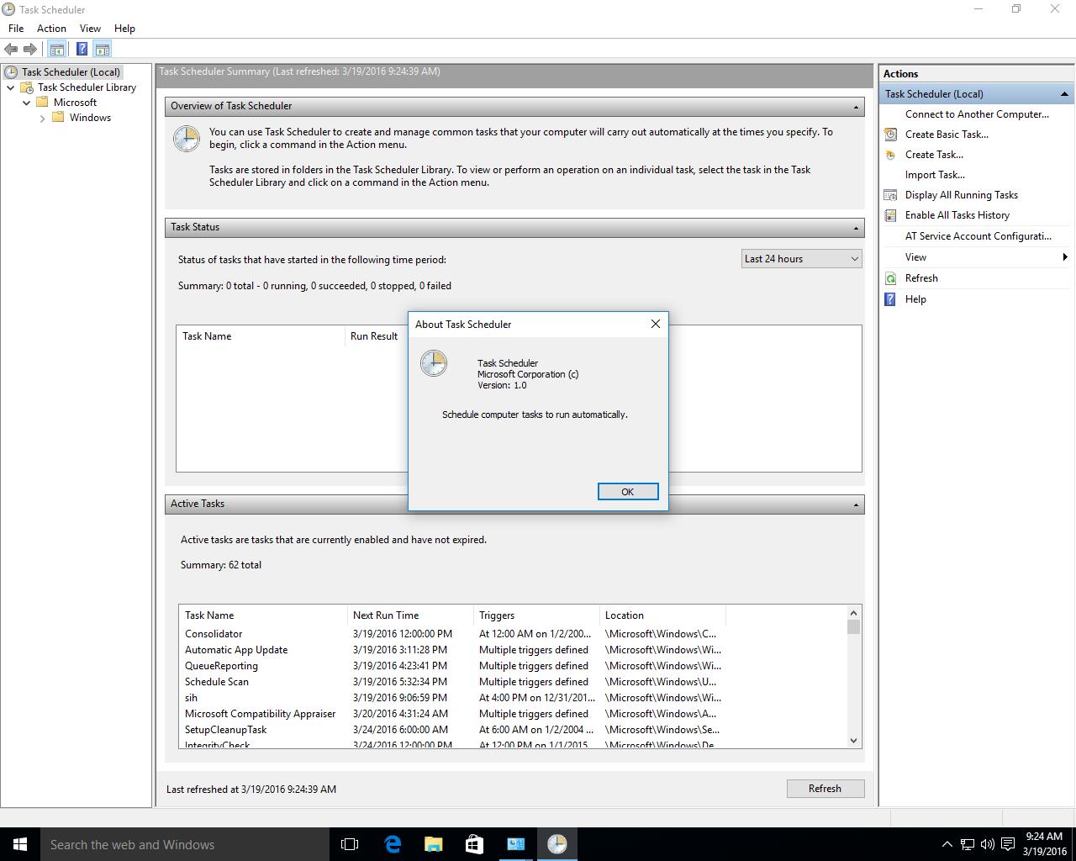Viewport: 1076px width, 861px height.
Task: Close the About Task Scheduler dialog
Action: click(x=656, y=324)
